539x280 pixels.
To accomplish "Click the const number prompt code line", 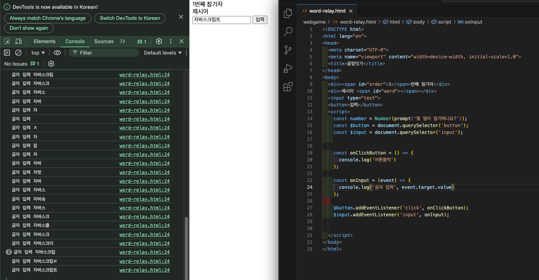I will (400, 118).
